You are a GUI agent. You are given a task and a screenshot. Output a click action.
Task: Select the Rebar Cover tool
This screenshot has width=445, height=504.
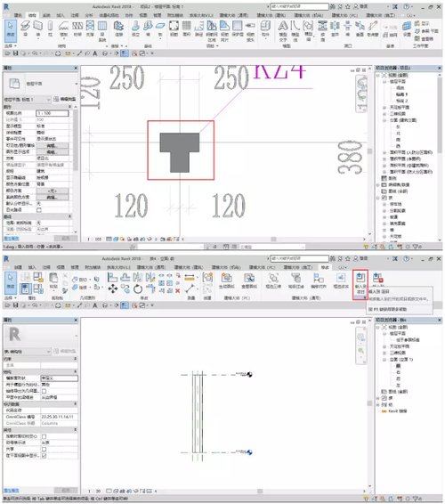click(238, 28)
